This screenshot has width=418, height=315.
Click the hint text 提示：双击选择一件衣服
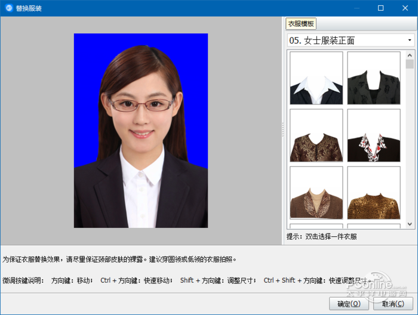point(321,236)
